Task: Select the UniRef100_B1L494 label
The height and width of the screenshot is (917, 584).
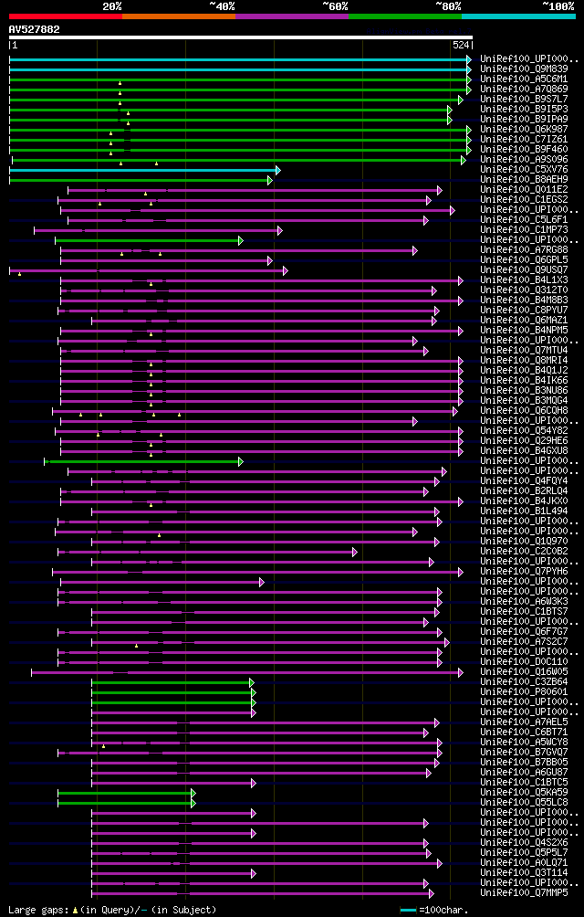Action: pos(523,511)
